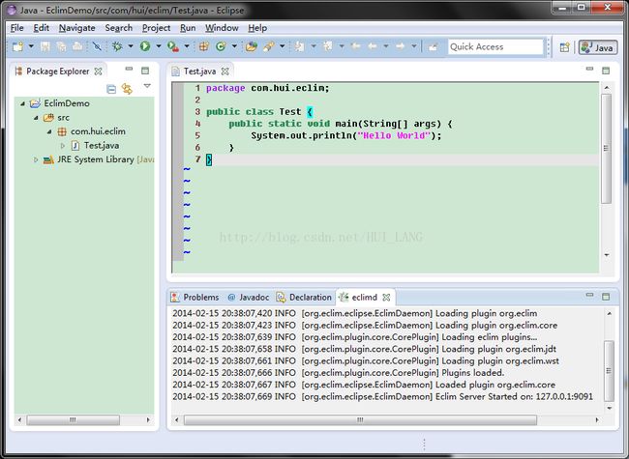This screenshot has width=629, height=459.
Task: Open the Run configurations dropdown arrow
Action: 159,46
